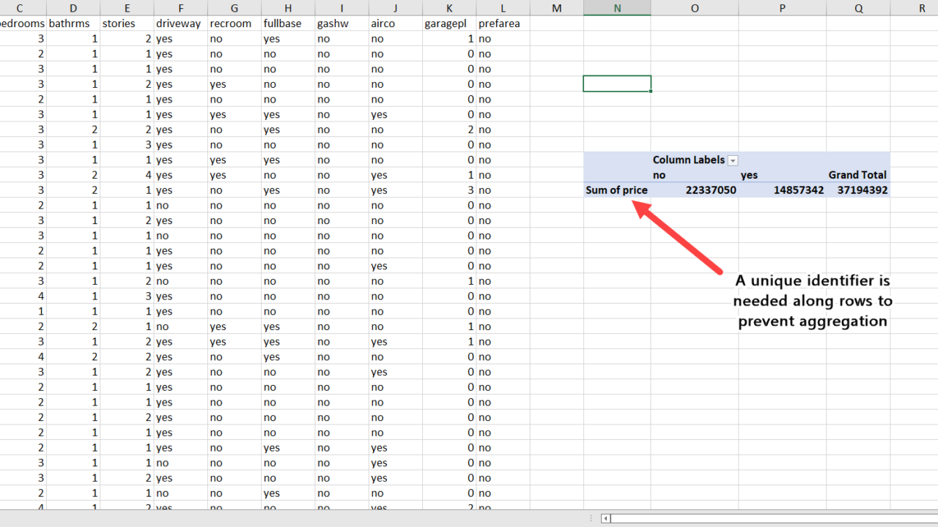Select column D header
Image resolution: width=938 pixels, height=527 pixels.
pyautogui.click(x=73, y=8)
